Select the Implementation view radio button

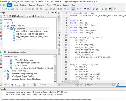tap(10, 16)
